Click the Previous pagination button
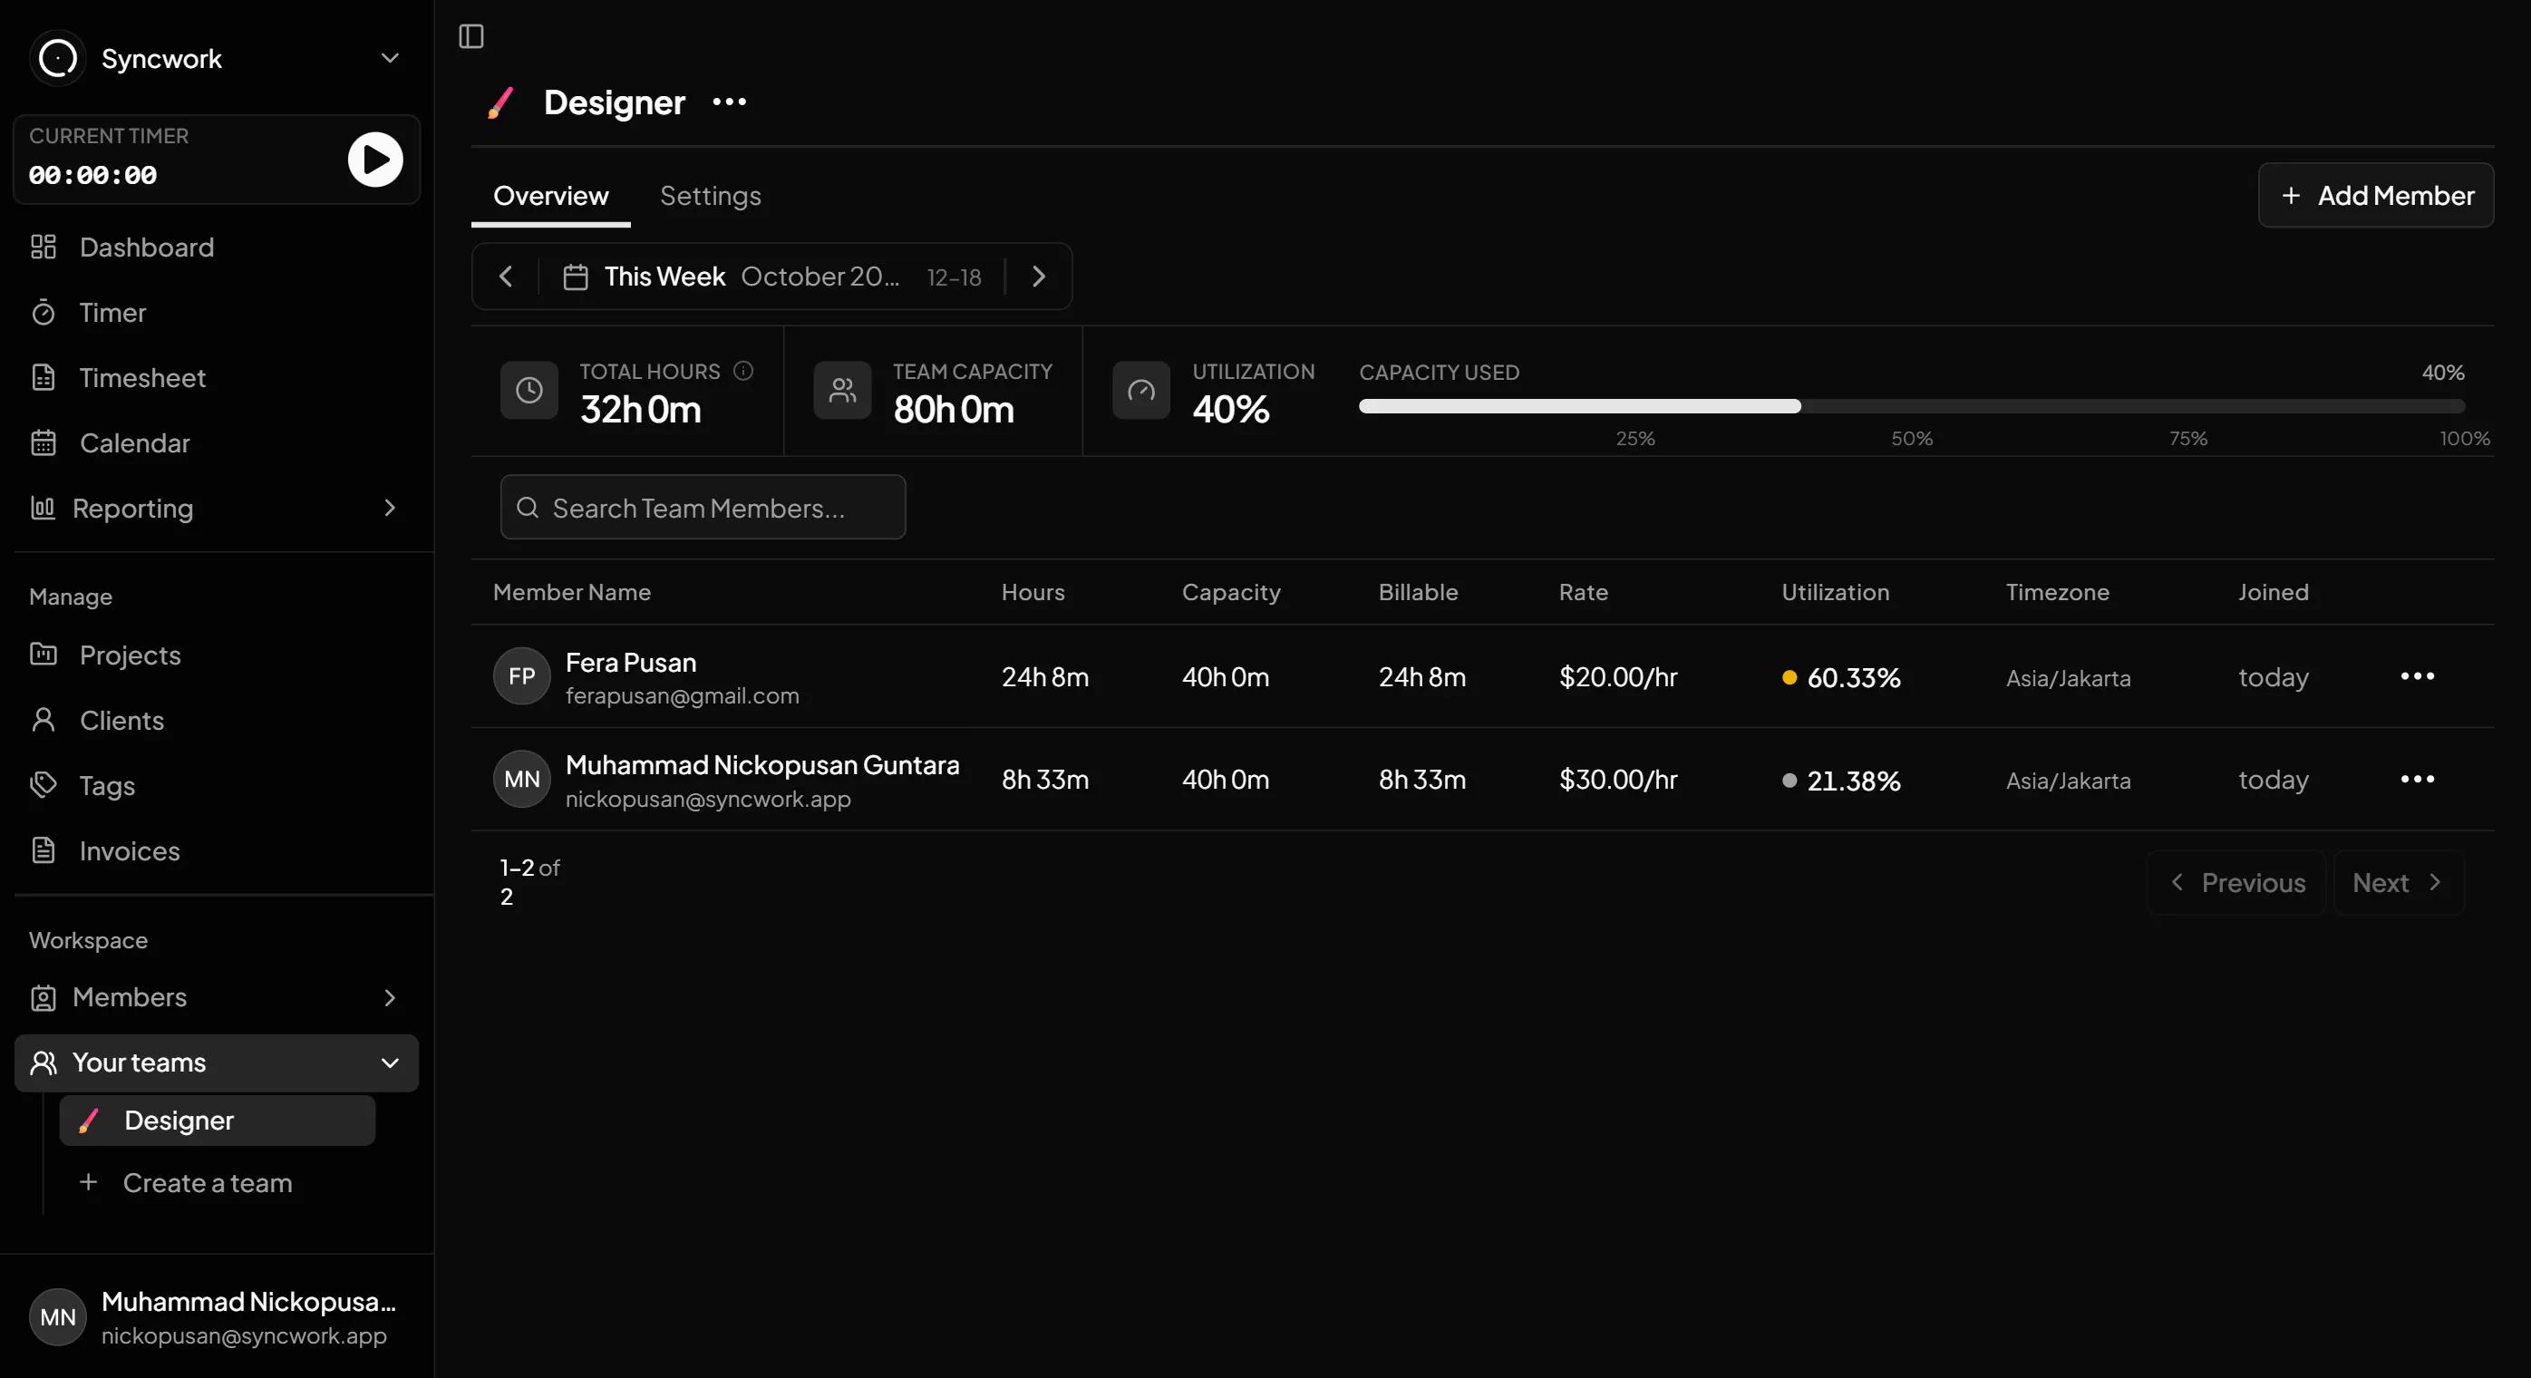 click(2237, 883)
